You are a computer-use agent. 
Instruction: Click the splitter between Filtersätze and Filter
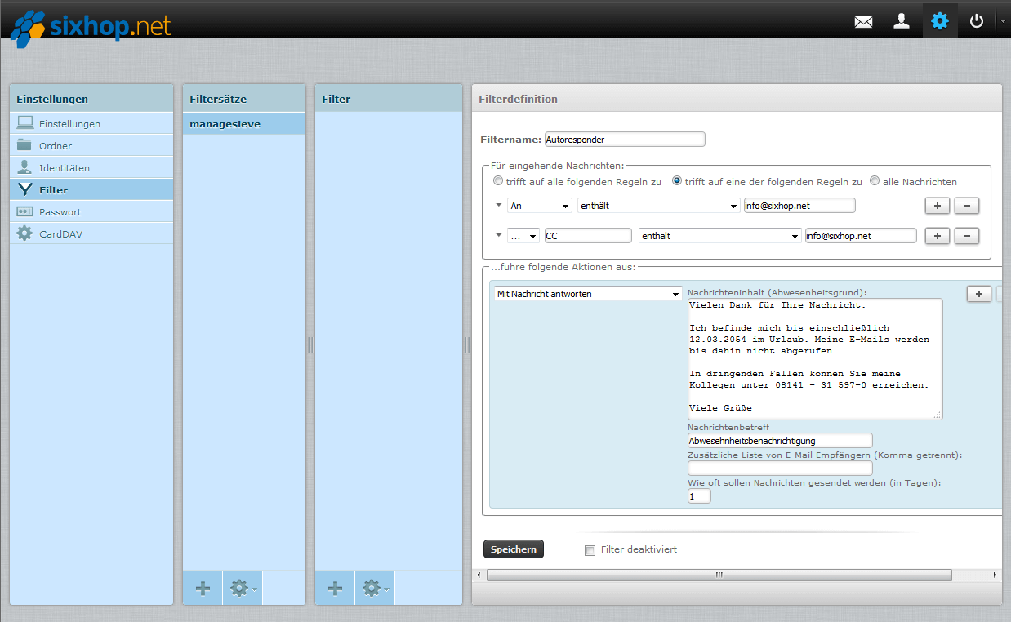tap(310, 344)
